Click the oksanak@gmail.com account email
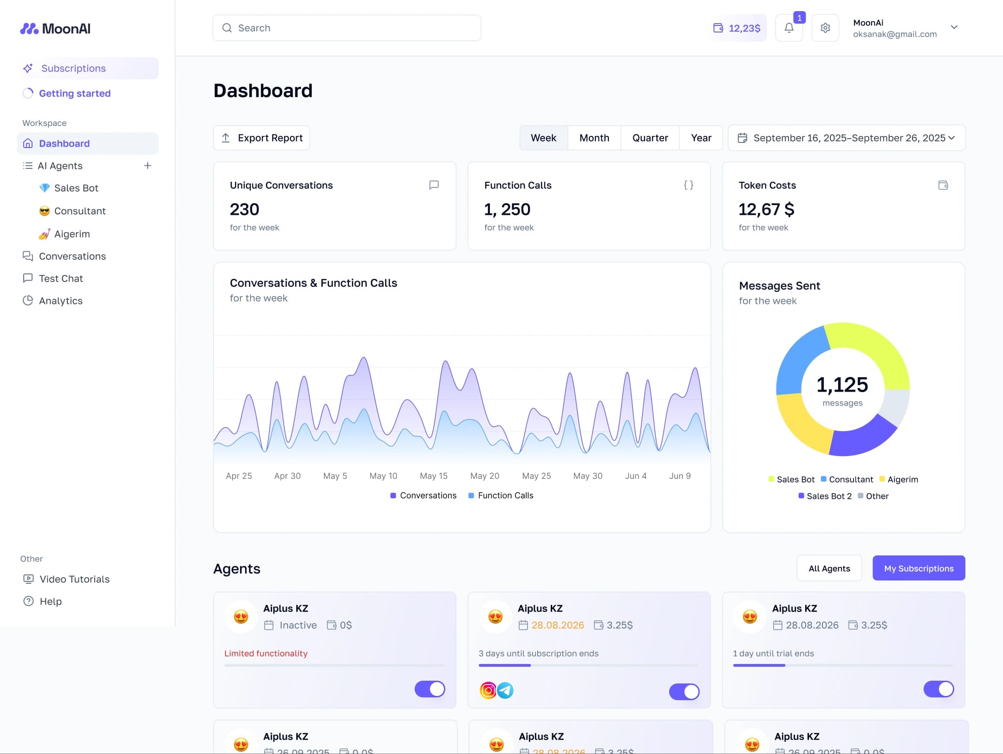Viewport: 1003px width, 754px height. tap(895, 34)
